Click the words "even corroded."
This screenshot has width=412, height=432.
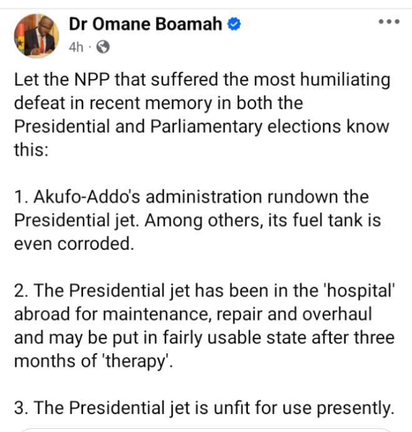coord(74,244)
